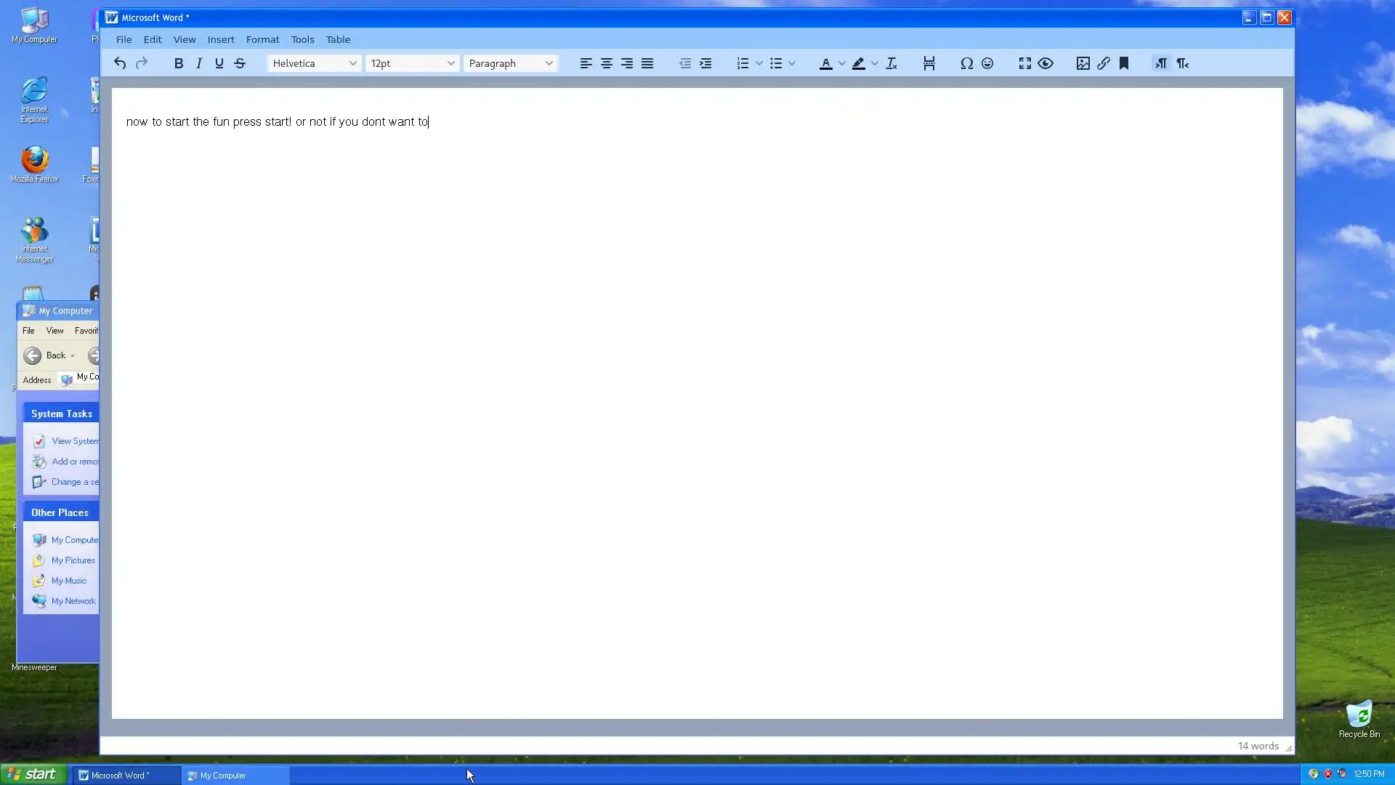
Task: Clear formatting with the Tx icon
Action: (891, 63)
